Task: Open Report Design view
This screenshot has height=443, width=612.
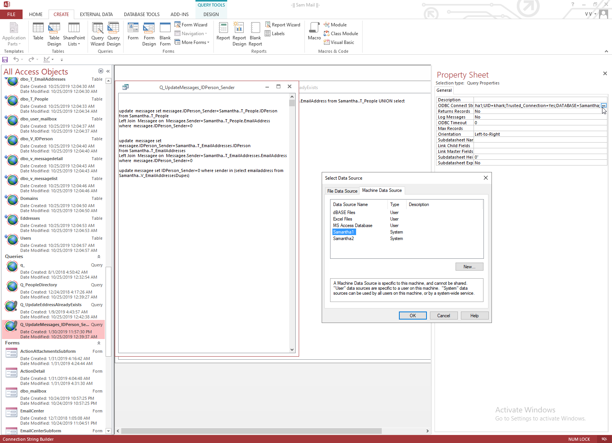Action: coord(239,34)
